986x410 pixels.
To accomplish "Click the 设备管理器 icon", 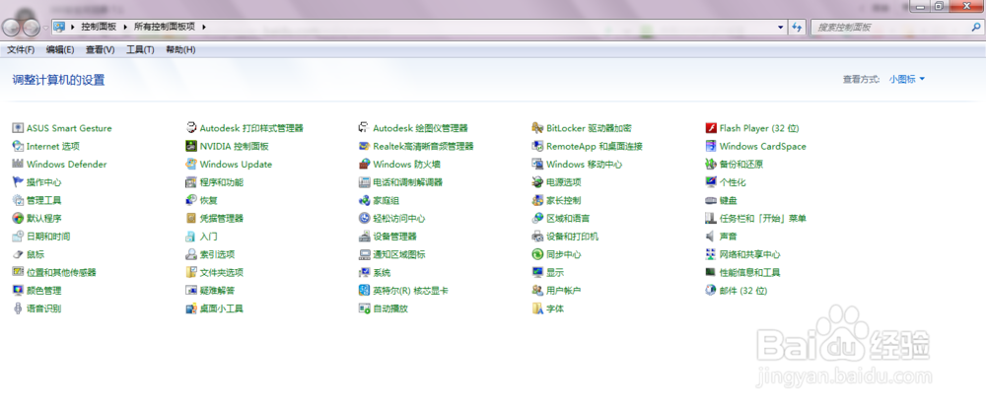I will pos(364,237).
